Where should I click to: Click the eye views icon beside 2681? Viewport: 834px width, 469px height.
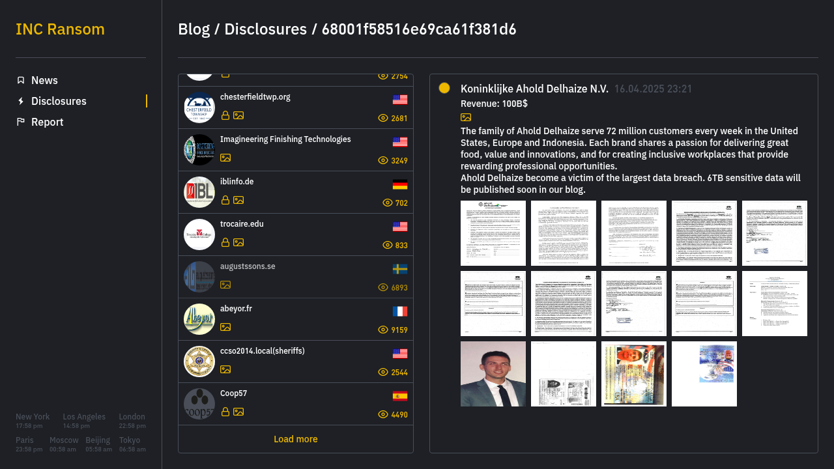383,119
